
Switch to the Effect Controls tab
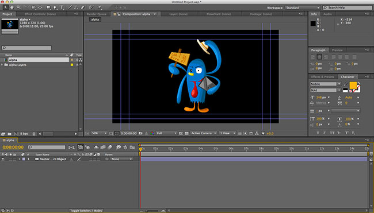pyautogui.click(x=40, y=14)
